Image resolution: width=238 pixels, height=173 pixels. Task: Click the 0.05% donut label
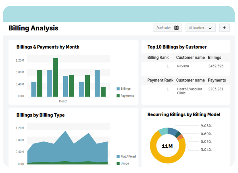click(x=206, y=142)
